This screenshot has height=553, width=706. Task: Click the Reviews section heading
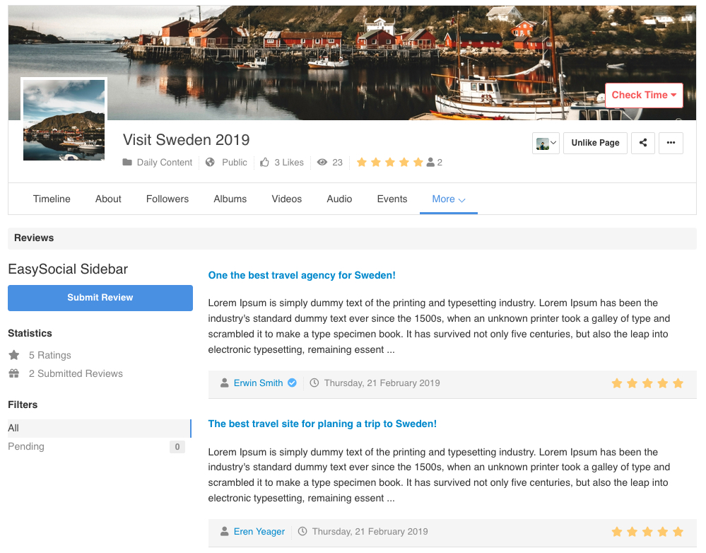click(x=34, y=238)
